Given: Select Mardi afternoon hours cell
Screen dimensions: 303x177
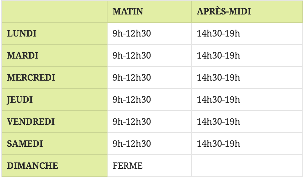Looking at the screenshot, I should 218,55.
